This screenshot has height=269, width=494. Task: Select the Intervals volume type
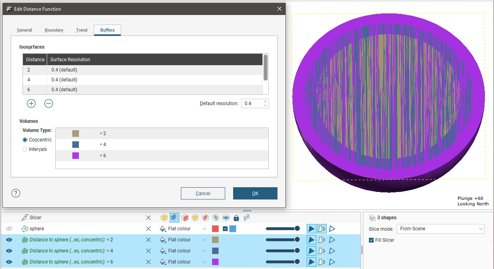tap(25, 149)
